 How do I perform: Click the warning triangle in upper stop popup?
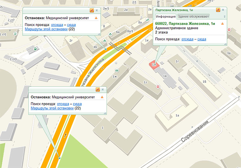96,18
